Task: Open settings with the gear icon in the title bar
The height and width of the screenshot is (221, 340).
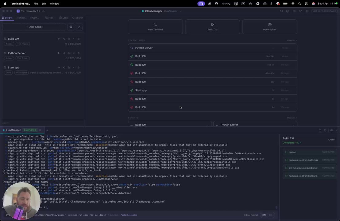Action: [x=294, y=11]
